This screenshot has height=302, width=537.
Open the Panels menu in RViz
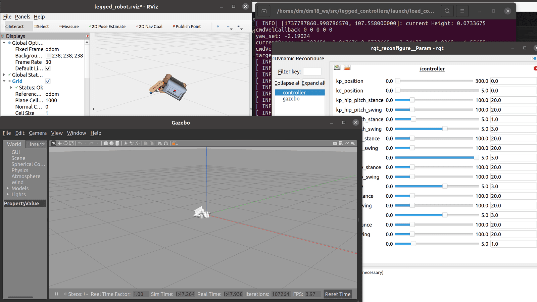point(22,17)
